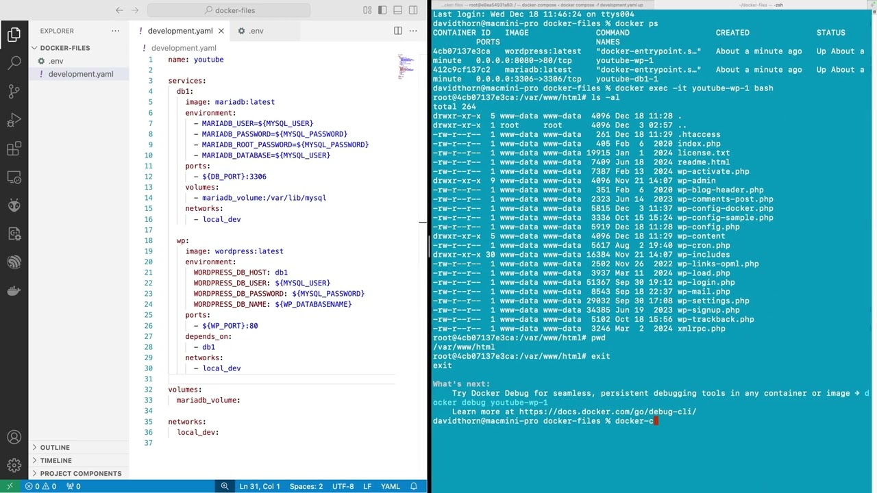Click the editor minimap preview
Viewport: 877px width, 493px height.
407,67
